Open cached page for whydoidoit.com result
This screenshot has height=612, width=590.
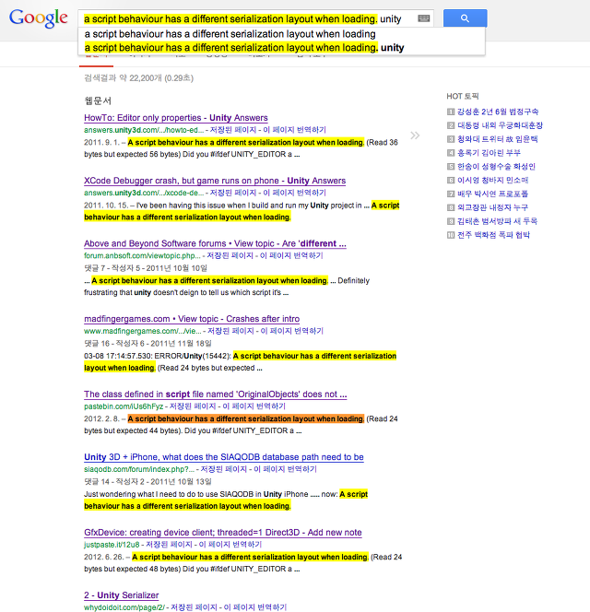[194, 607]
